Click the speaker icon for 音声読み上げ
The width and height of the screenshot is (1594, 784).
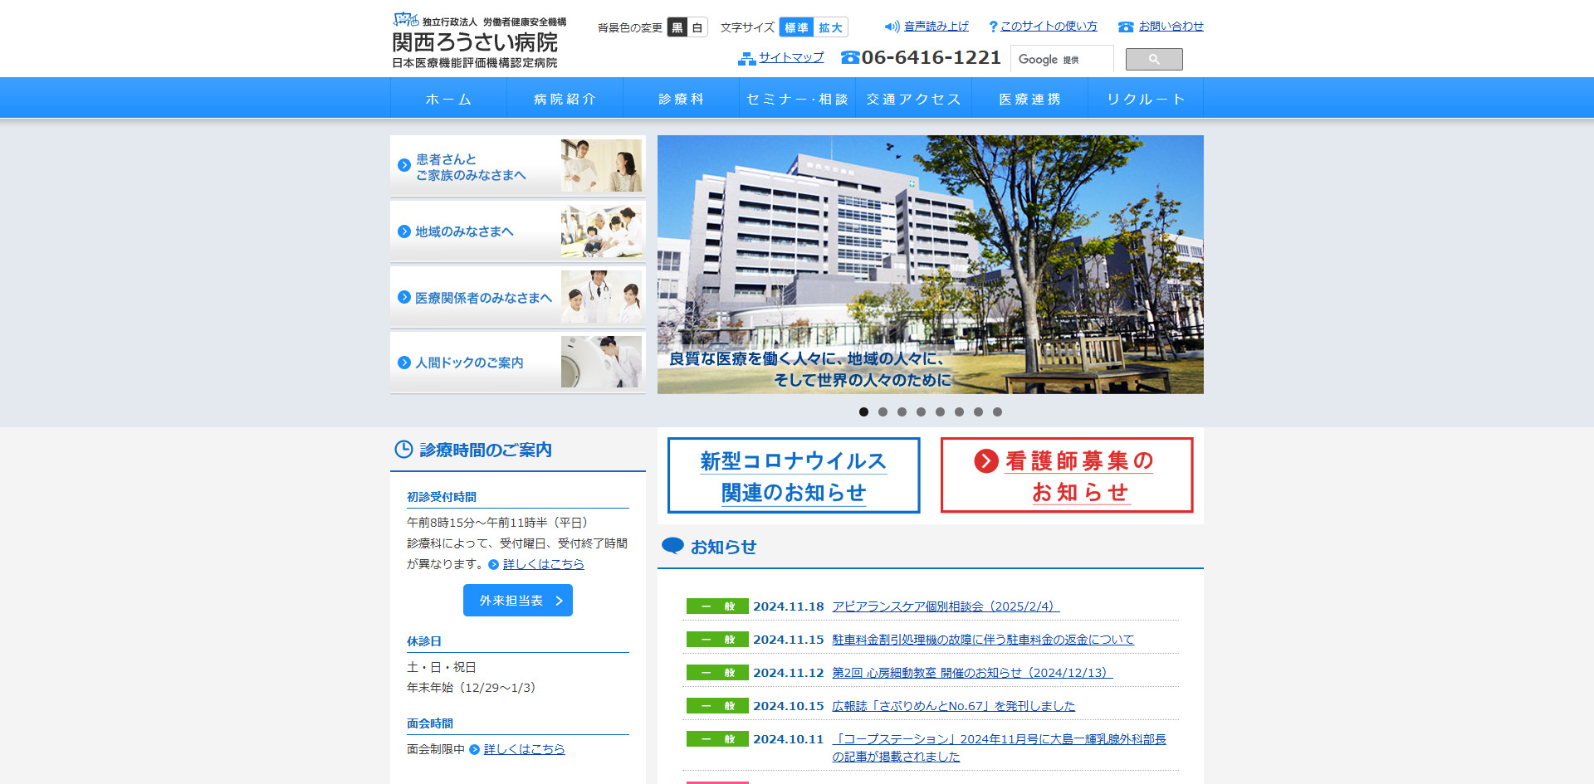[892, 27]
